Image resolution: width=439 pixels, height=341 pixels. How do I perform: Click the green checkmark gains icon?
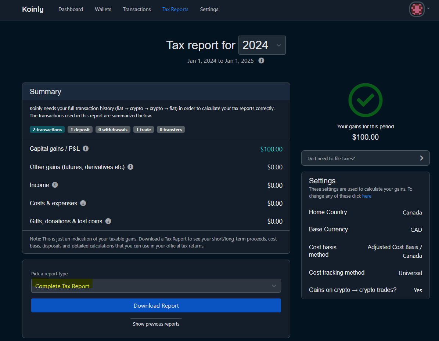click(366, 100)
